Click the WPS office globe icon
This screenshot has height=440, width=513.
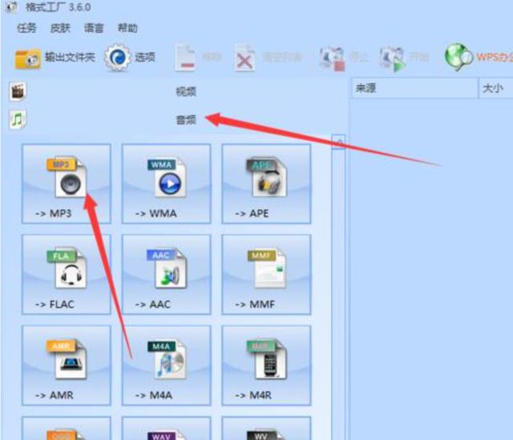[x=458, y=58]
